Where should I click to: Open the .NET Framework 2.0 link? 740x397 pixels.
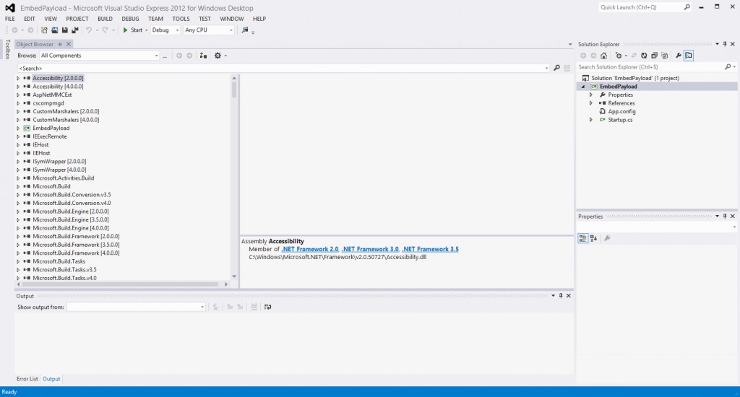coord(309,249)
